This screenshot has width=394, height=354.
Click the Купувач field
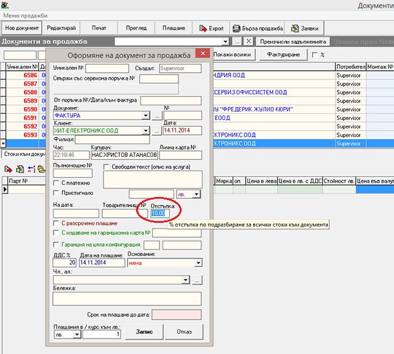click(x=124, y=155)
